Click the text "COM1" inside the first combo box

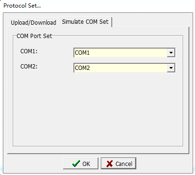tap(82, 53)
